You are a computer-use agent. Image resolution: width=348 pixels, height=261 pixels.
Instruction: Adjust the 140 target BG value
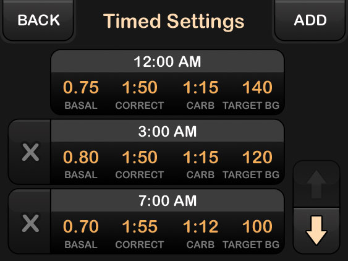click(x=257, y=87)
